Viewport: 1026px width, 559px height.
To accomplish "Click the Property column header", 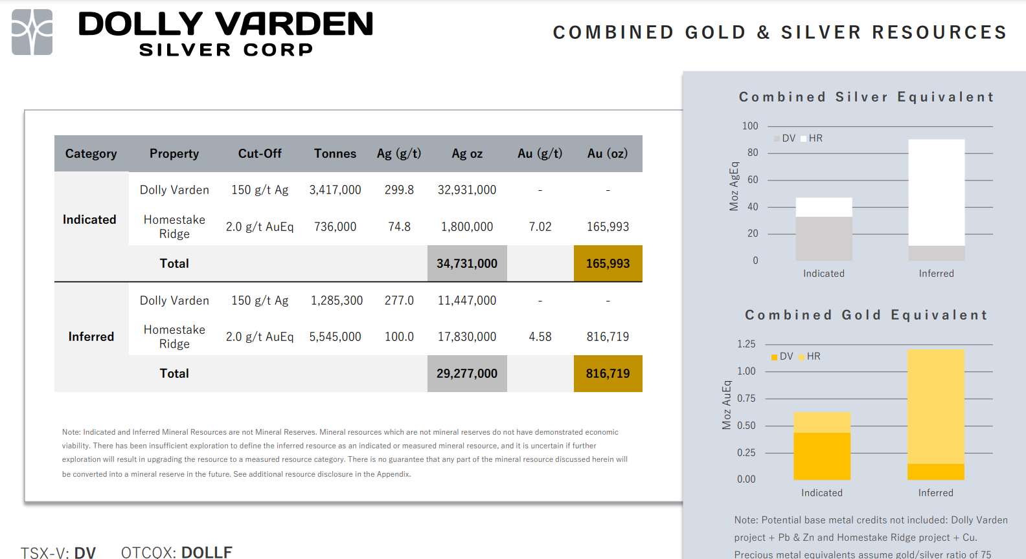I will 174,153.
